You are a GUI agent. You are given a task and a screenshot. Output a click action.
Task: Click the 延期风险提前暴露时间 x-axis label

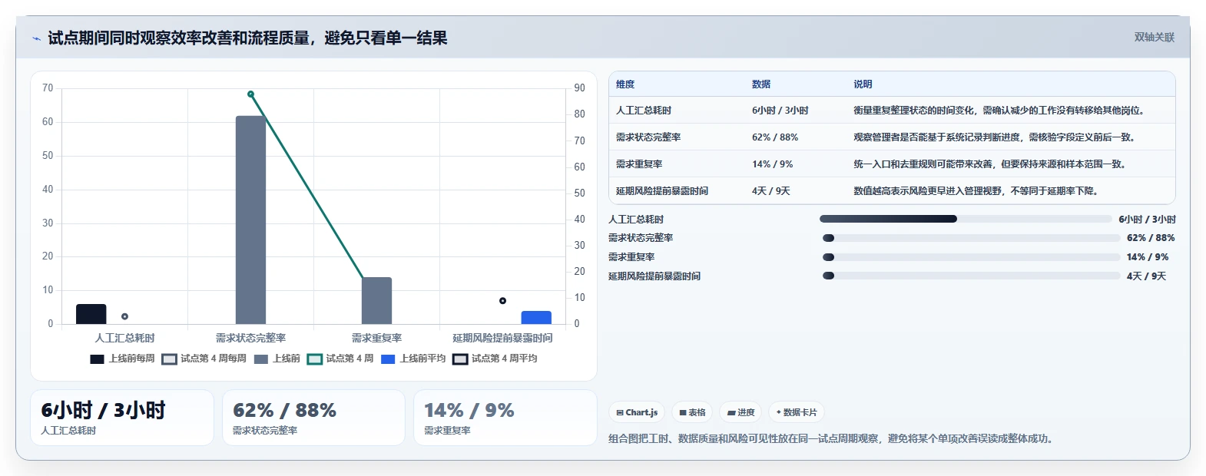[502, 338]
